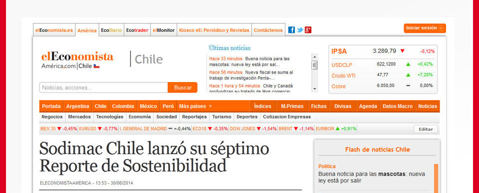Open the Fichas menu item
This screenshot has height=193, width=479.
(x=319, y=106)
